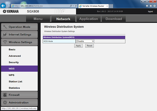The image size is (157, 111).
Task: Close the Yamaha Wireless Router tab
Action: tap(107, 6)
